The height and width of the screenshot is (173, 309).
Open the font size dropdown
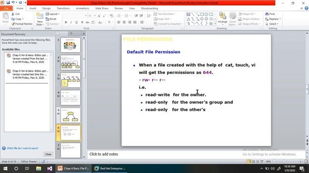click(x=95, y=16)
